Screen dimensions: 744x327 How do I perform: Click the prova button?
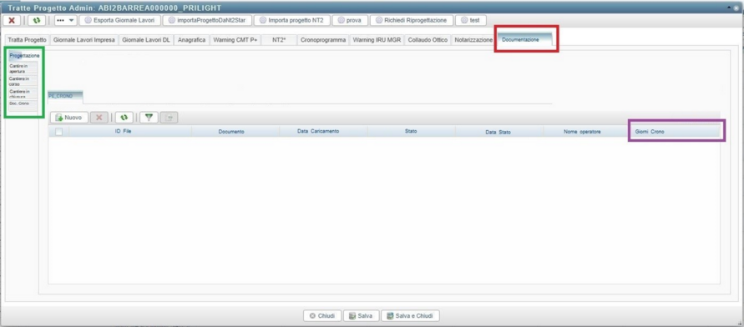click(350, 20)
